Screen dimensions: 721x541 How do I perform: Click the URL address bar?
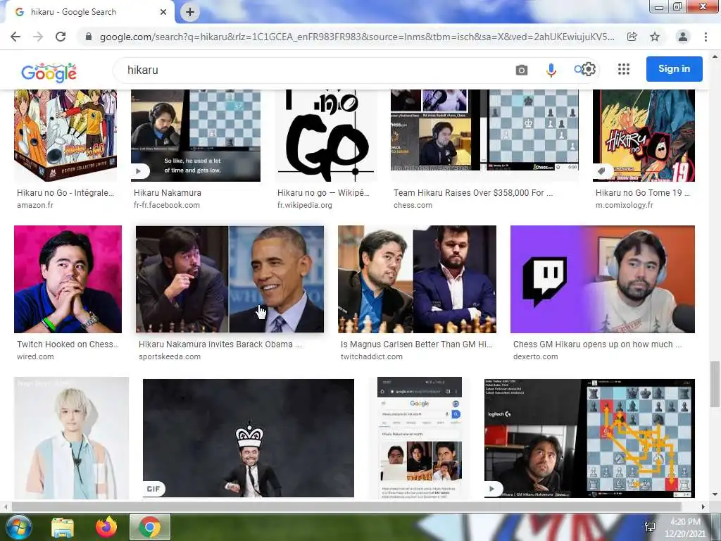pos(357,37)
